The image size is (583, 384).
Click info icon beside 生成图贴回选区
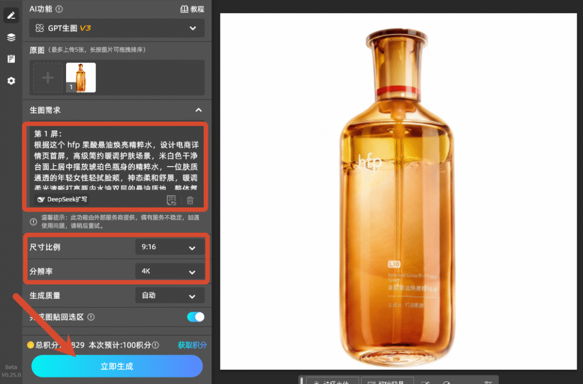[91, 317]
